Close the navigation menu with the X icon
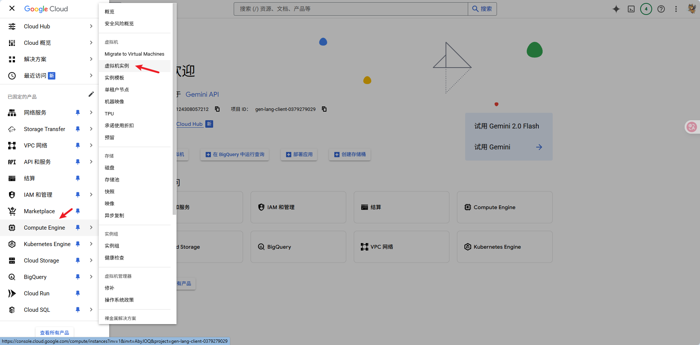The height and width of the screenshot is (345, 700). (x=12, y=9)
